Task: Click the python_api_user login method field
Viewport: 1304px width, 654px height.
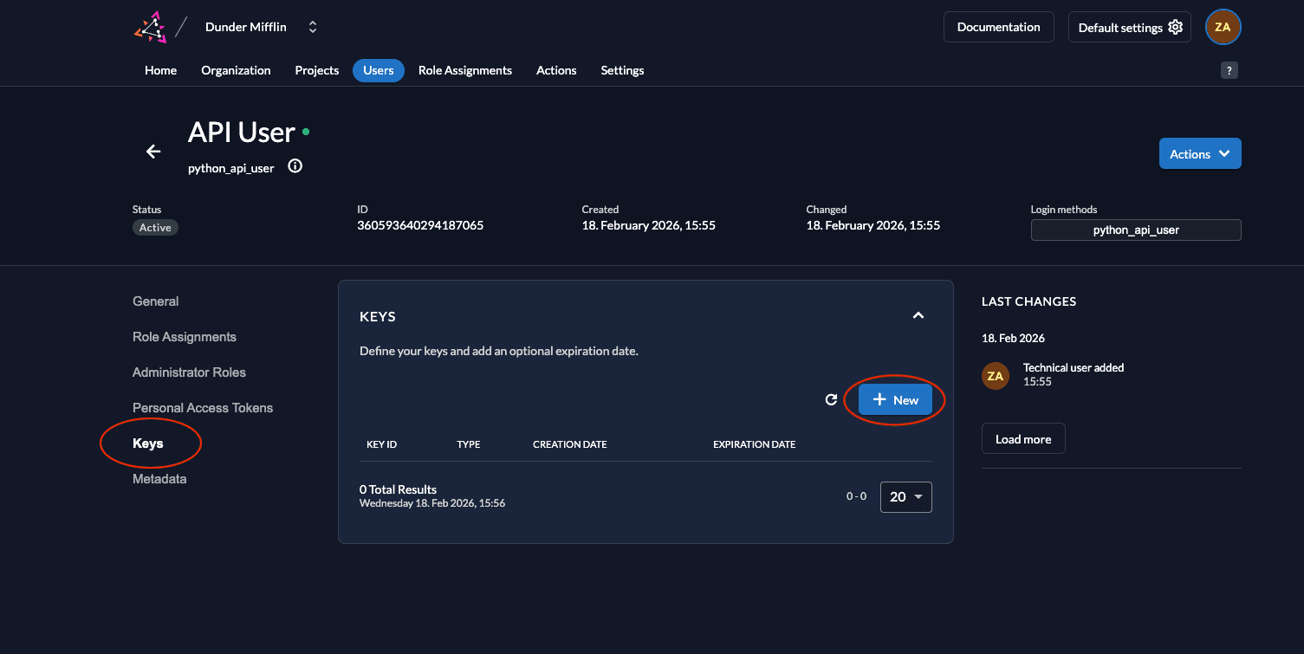Action: pos(1135,230)
